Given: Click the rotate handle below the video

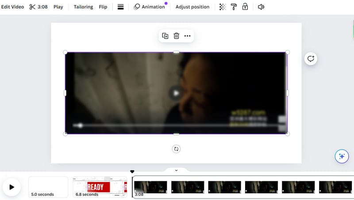Looking at the screenshot, I should pos(176,149).
